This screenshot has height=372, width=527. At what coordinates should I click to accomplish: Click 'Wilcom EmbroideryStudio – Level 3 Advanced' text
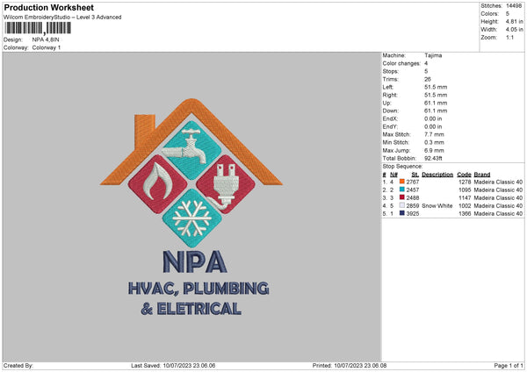click(x=62, y=18)
